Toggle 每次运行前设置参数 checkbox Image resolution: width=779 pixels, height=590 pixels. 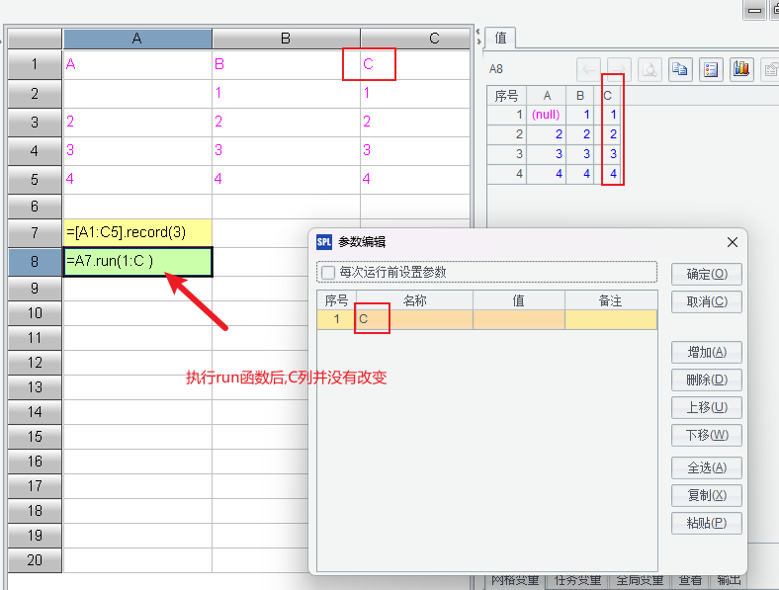(328, 272)
